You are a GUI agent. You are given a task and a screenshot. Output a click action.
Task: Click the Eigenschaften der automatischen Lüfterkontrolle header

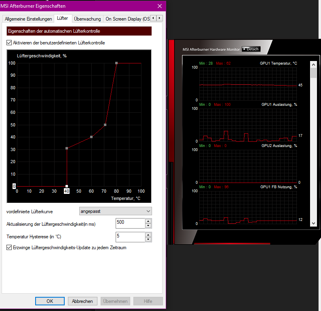[79, 31]
